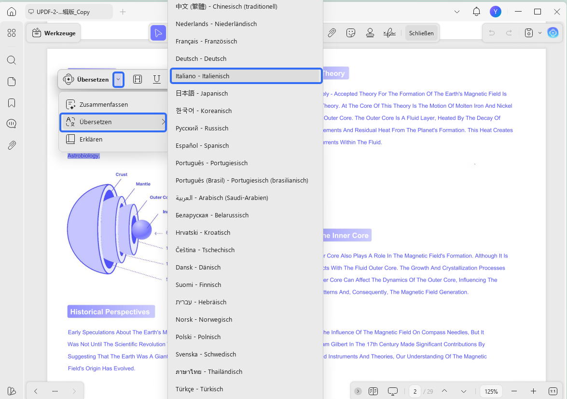Select Español - Spanisch

point(246,145)
